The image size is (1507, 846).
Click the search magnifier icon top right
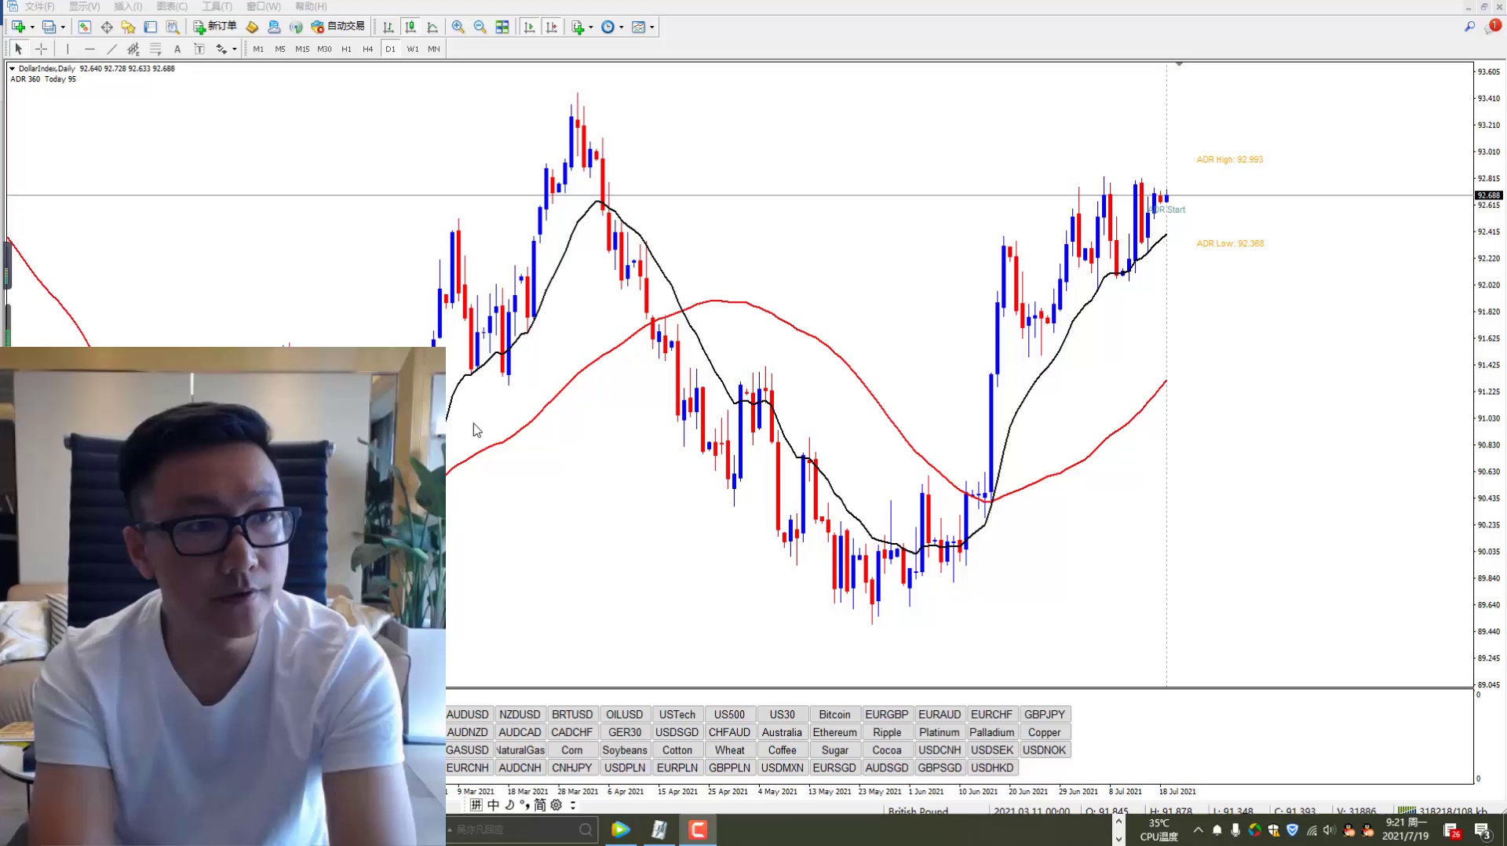(1469, 27)
